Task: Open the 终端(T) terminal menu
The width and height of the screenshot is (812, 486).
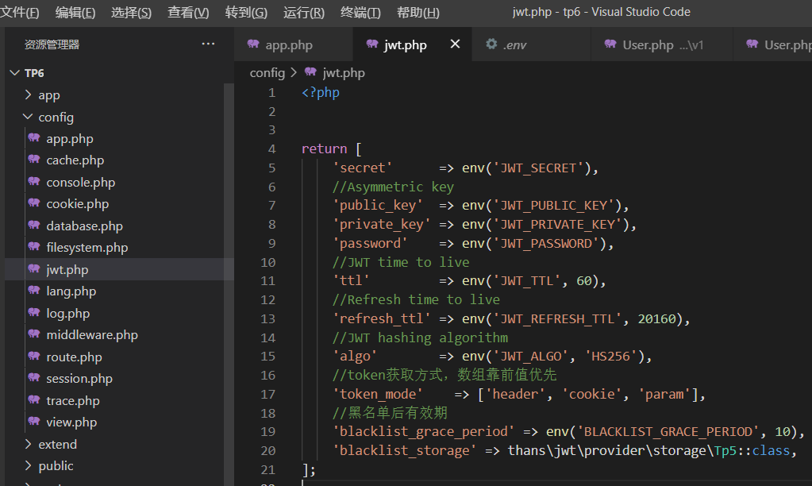Action: click(360, 13)
